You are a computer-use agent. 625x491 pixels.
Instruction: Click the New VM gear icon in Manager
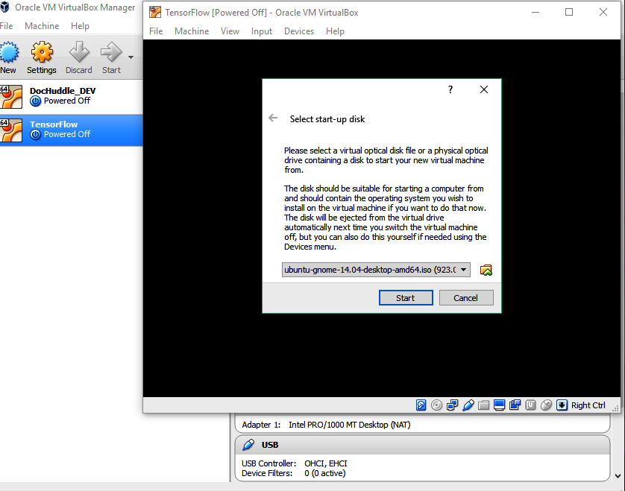[x=9, y=53]
